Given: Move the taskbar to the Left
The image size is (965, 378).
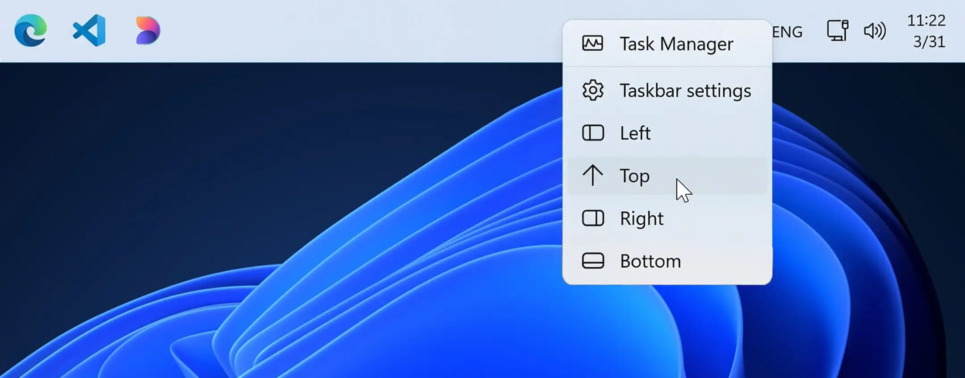Looking at the screenshot, I should click(667, 133).
